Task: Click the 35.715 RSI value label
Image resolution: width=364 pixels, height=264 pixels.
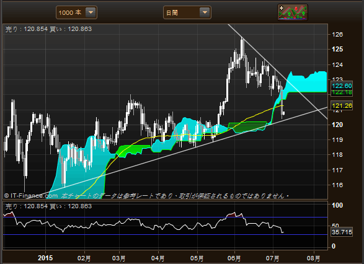Action: pos(342,232)
